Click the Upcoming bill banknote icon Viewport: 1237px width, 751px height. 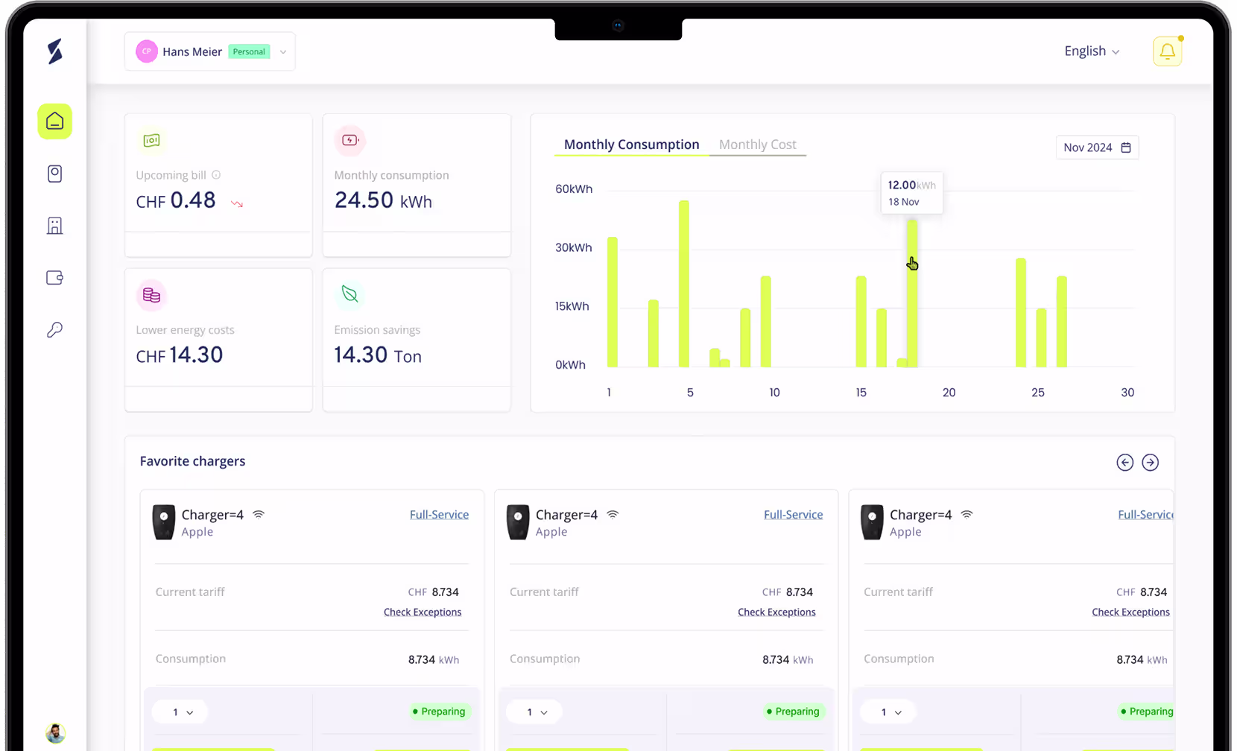pyautogui.click(x=151, y=140)
